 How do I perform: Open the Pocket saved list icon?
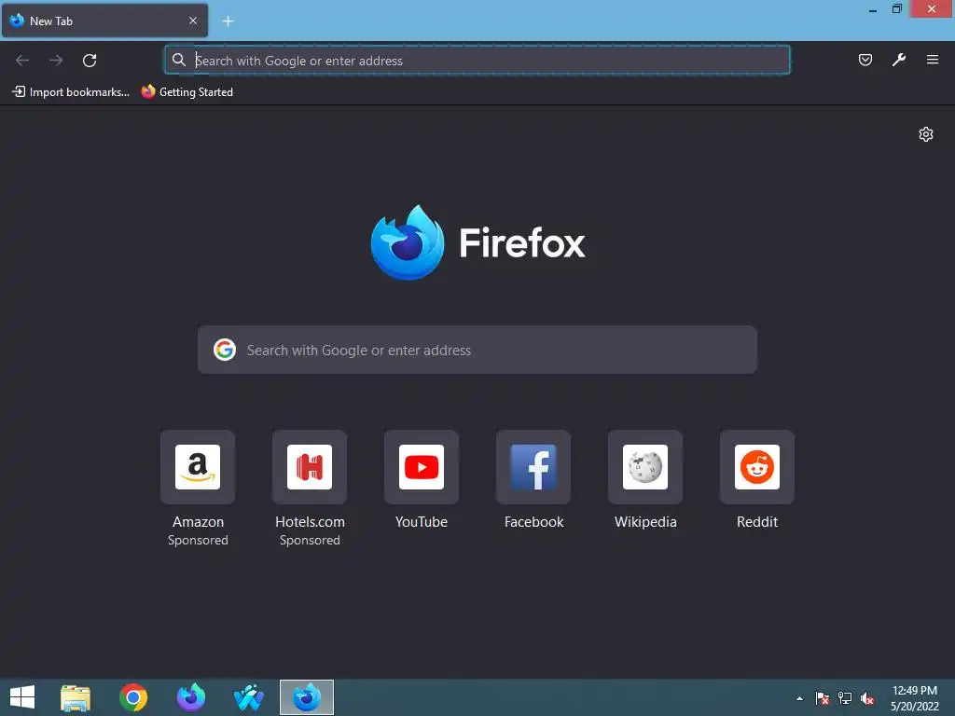point(865,60)
